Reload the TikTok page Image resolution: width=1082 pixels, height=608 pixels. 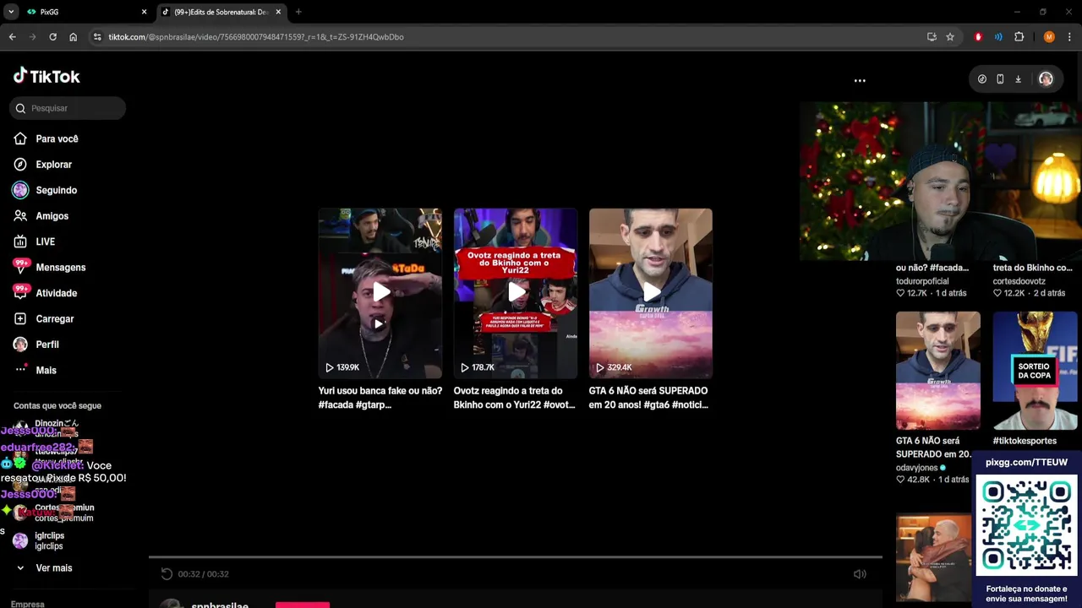coord(52,37)
